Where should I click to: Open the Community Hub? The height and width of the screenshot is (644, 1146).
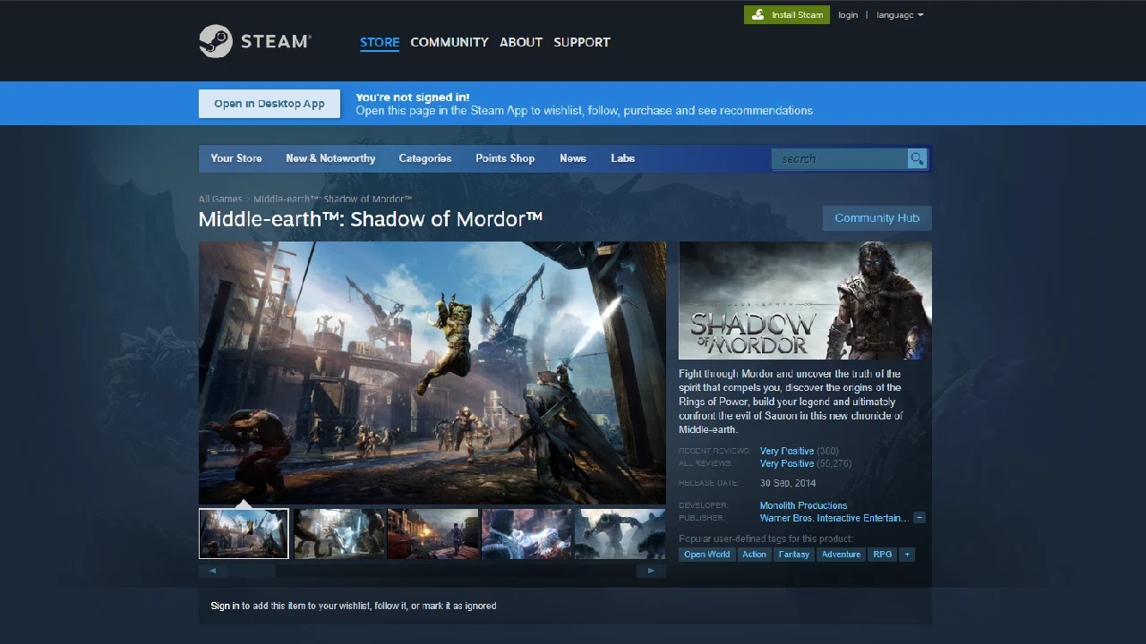877,217
